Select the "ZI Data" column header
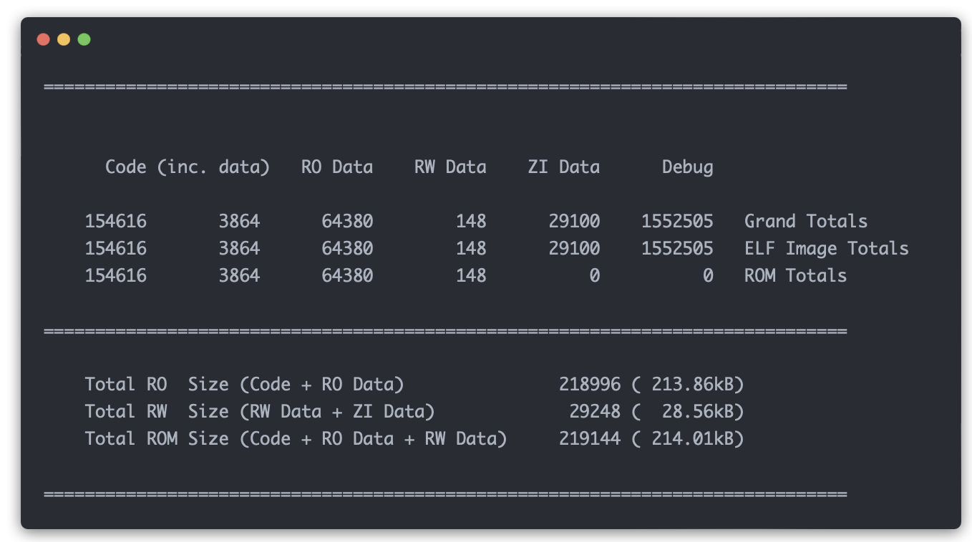 click(564, 167)
